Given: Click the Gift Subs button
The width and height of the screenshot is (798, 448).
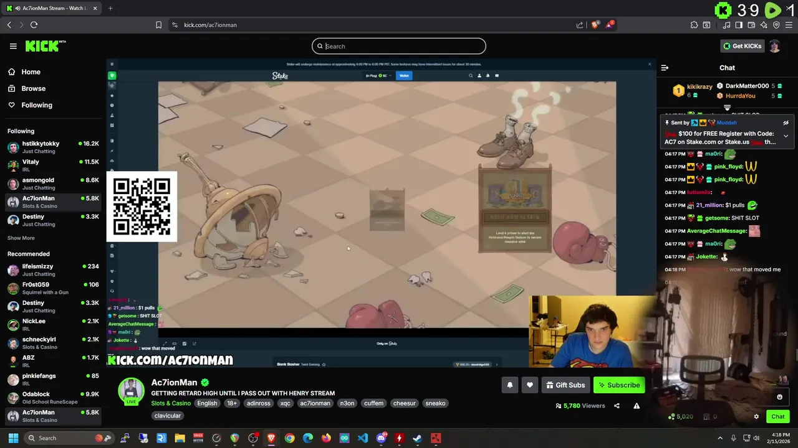Looking at the screenshot, I should [x=565, y=385].
